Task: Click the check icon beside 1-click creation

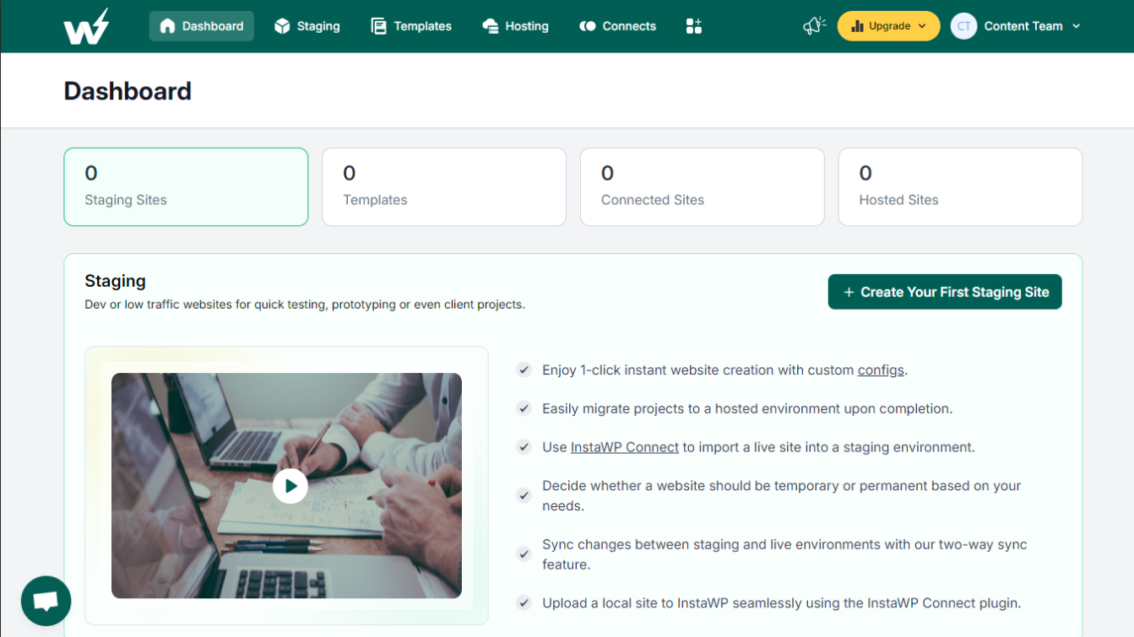Action: pyautogui.click(x=524, y=370)
